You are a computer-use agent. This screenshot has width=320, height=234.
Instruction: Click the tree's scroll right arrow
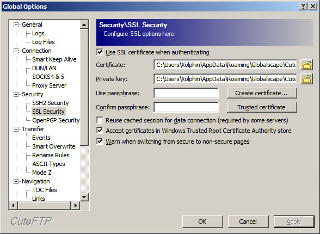pyautogui.click(x=76, y=206)
